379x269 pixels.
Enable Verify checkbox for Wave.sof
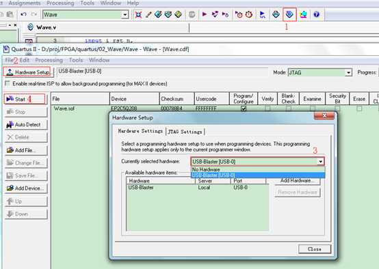[267, 109]
